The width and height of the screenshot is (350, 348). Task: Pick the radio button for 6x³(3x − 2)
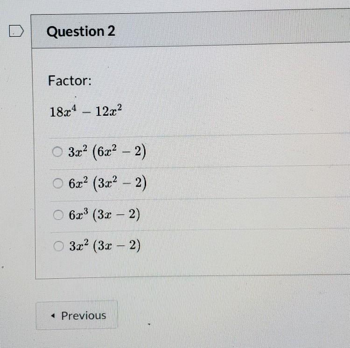tap(57, 215)
